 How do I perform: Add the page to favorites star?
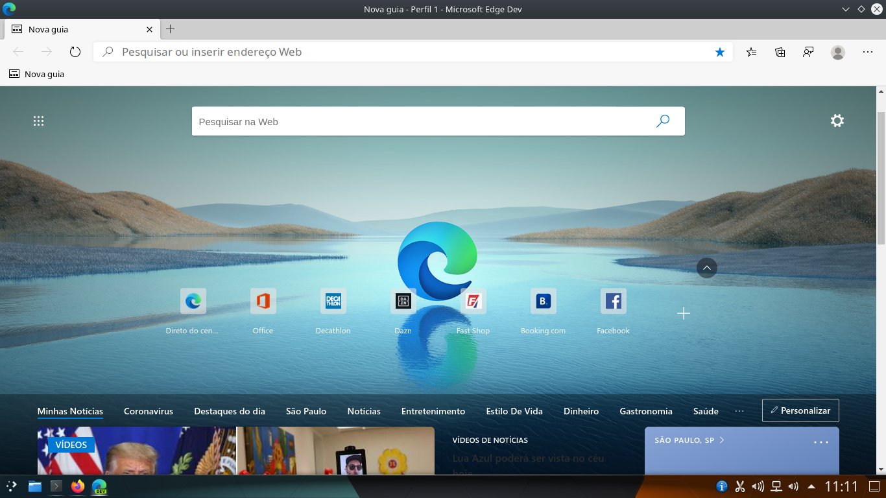[x=719, y=52]
